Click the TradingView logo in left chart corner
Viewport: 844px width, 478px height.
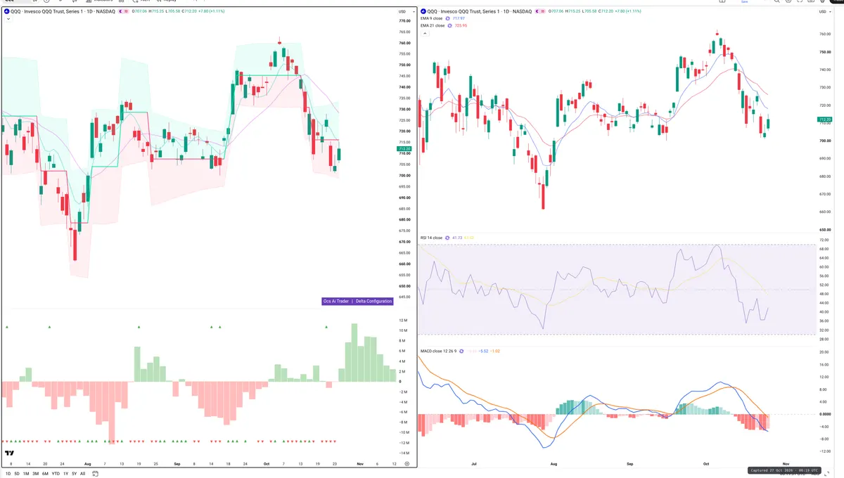point(10,453)
